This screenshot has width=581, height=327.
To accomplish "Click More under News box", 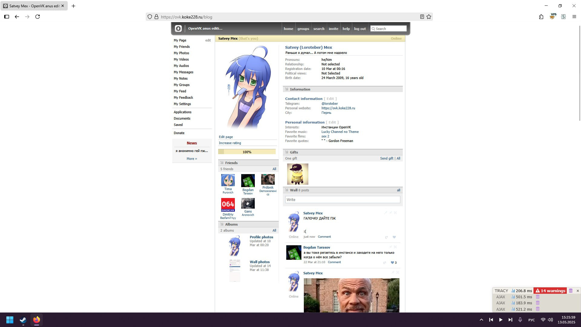I will (192, 159).
